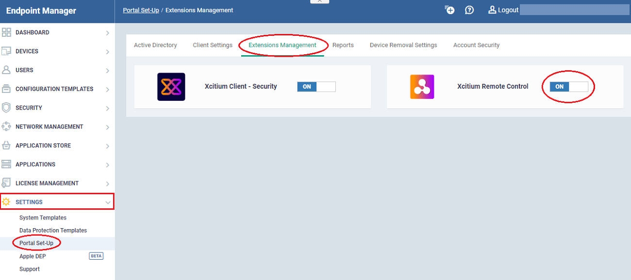This screenshot has height=280, width=631.
Task: Click the add-list icon in top header
Action: pos(450,10)
